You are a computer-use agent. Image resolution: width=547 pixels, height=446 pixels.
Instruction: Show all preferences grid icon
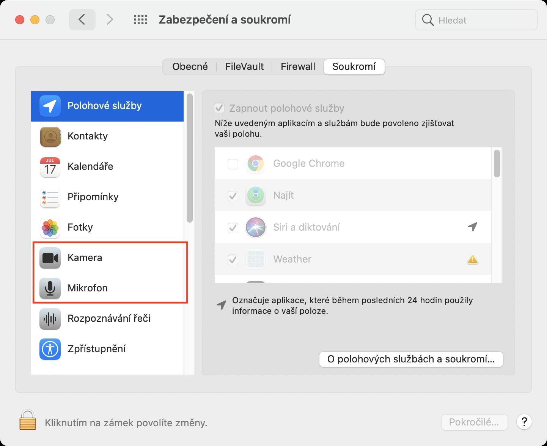point(140,20)
